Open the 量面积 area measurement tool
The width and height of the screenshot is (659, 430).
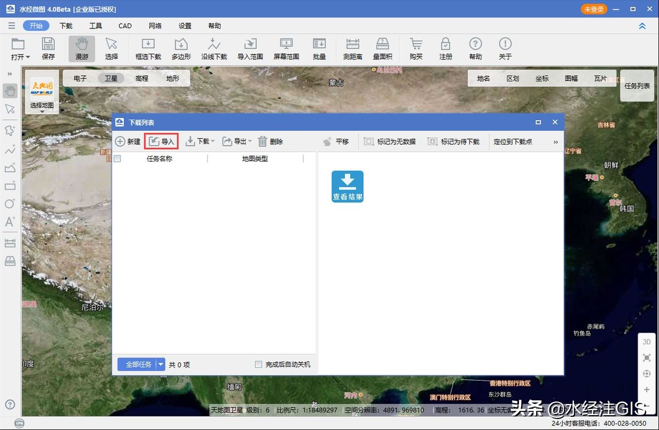click(383, 48)
